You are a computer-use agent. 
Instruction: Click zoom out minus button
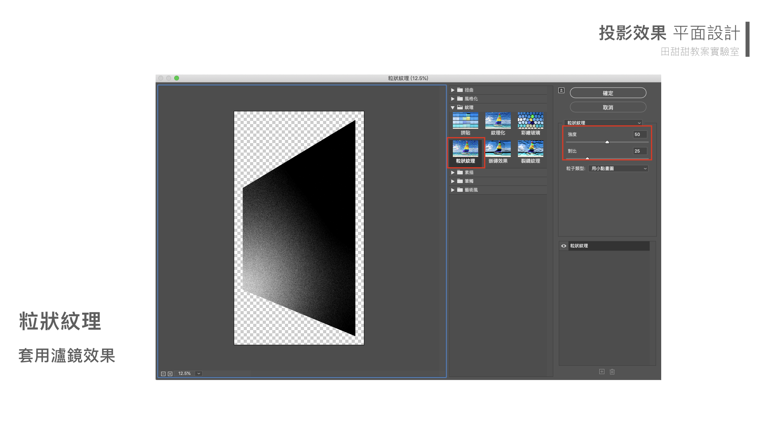163,374
